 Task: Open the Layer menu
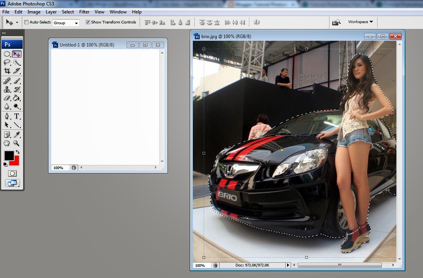[51, 12]
